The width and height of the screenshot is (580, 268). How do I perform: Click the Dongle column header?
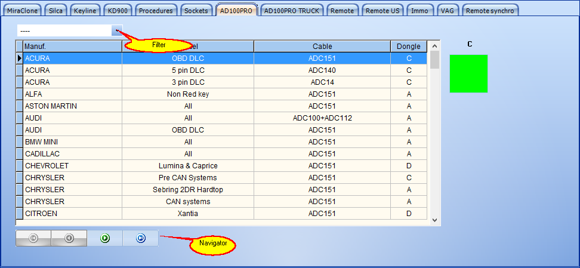tap(409, 47)
